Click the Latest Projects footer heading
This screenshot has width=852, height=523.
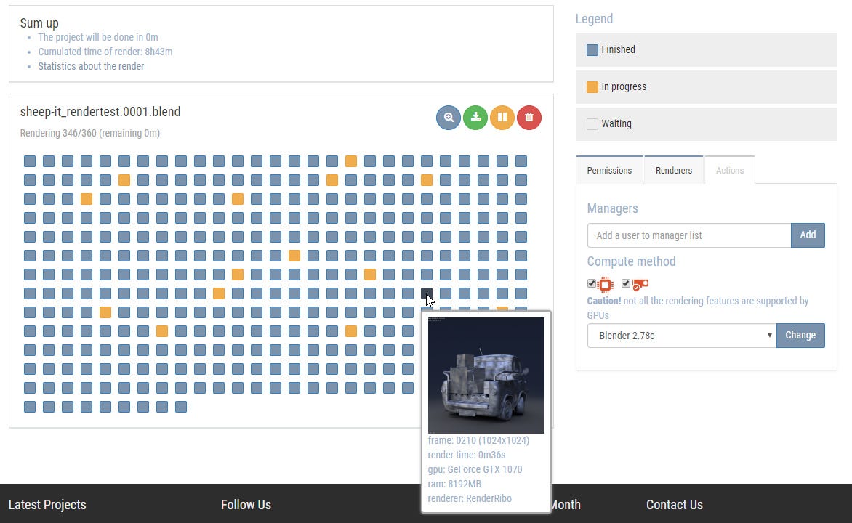click(x=47, y=505)
